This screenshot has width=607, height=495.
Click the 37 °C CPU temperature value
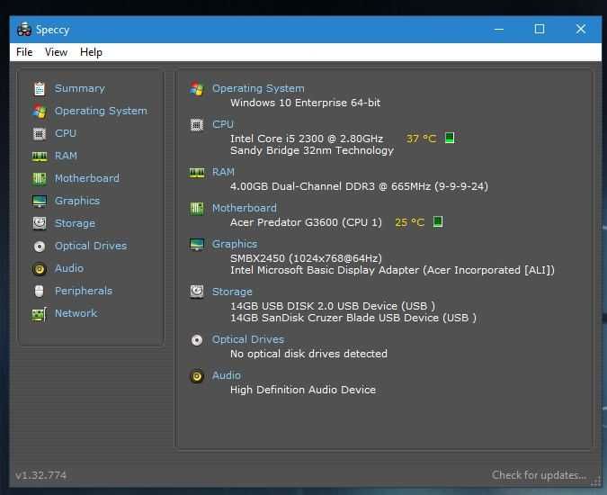pos(421,139)
